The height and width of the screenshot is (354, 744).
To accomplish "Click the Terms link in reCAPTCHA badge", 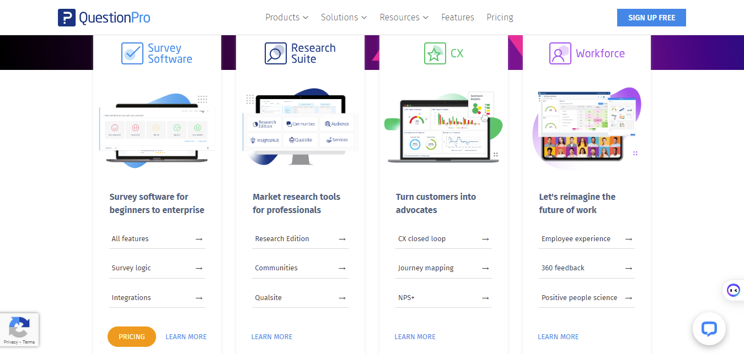I will [x=29, y=342].
